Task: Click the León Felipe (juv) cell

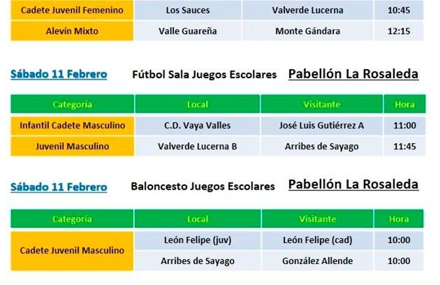Action: coord(197,240)
